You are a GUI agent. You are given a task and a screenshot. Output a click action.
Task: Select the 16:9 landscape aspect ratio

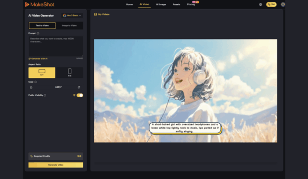(x=42, y=73)
